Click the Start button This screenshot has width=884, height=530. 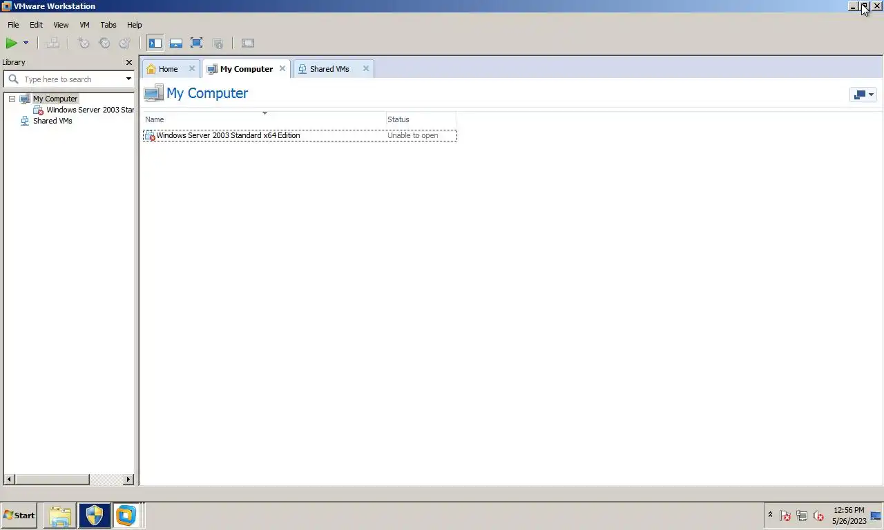(x=19, y=516)
